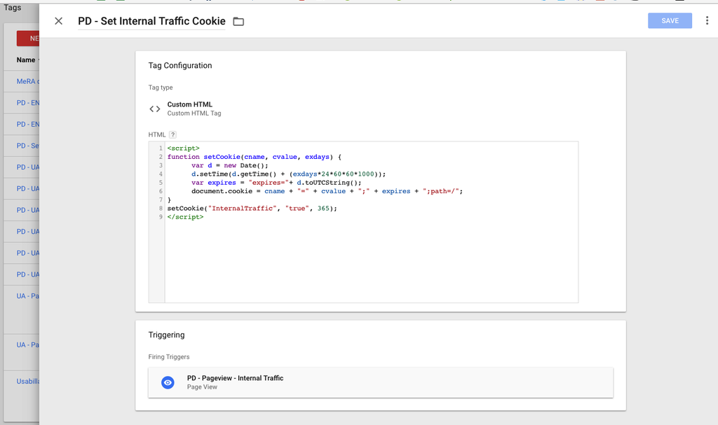The image size is (718, 425).
Task: Place cursor on the closing </script> line
Action: click(185, 217)
